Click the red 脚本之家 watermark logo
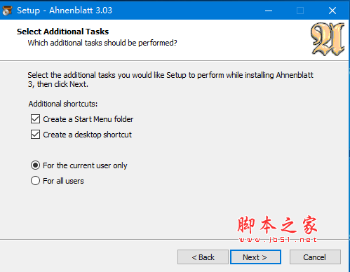 (x=277, y=225)
